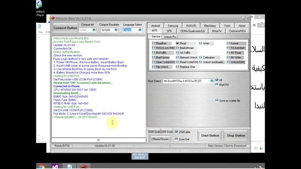Open the Blackberry tab

pyautogui.click(x=210, y=26)
